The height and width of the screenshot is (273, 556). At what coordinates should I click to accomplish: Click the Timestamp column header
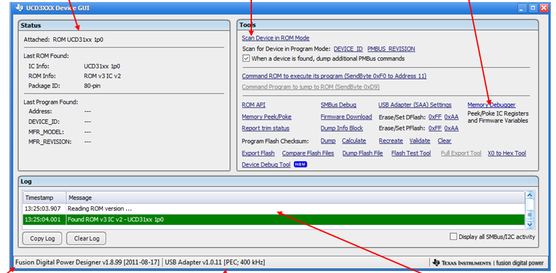45,198
